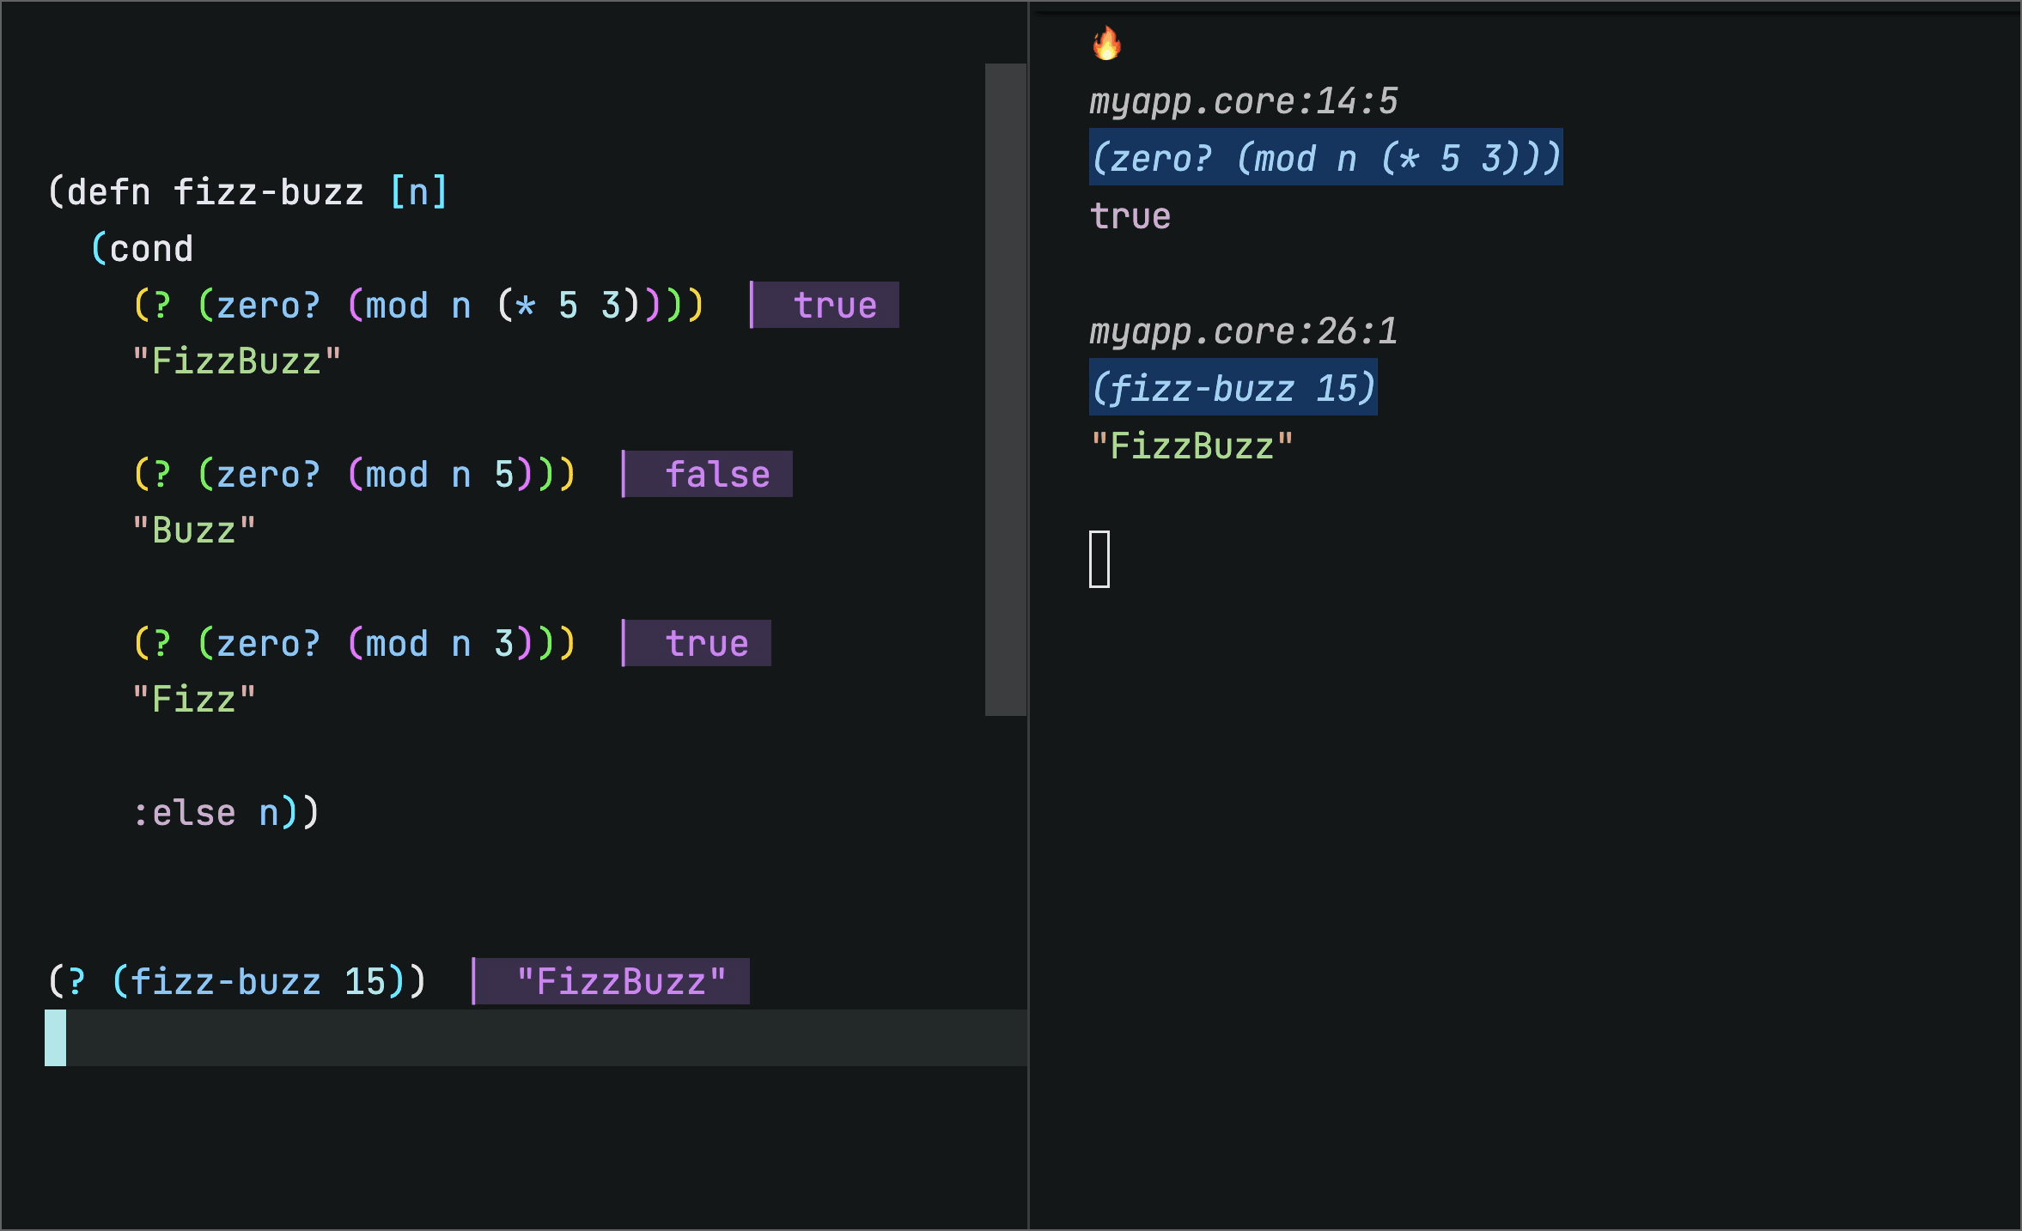Click inline "FizzBuzz" result beside fizz-buzz 15
This screenshot has height=1231, width=2022.
point(611,981)
